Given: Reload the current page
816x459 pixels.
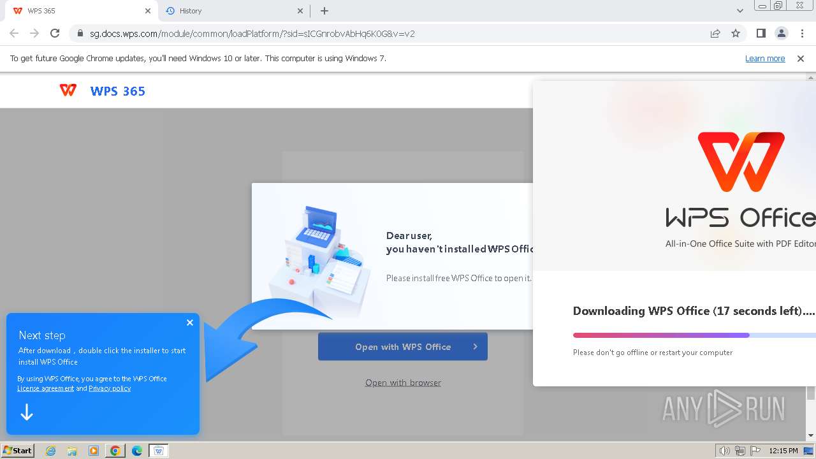Looking at the screenshot, I should pos(55,33).
